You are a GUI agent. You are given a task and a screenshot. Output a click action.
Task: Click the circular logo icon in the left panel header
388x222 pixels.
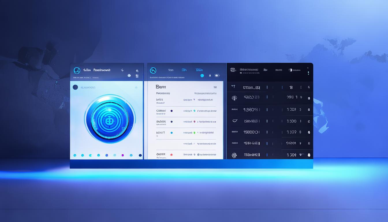point(77,70)
